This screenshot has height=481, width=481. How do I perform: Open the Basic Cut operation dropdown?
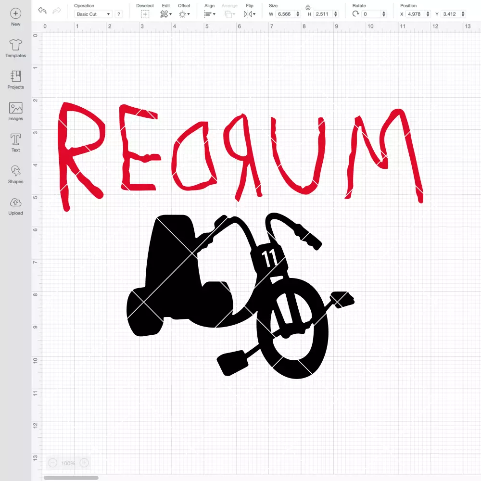pos(93,14)
